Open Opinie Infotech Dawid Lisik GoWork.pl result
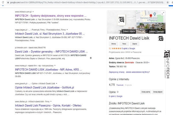Image resolution: width=173 pixels, height=115 pixels. tap(44, 87)
